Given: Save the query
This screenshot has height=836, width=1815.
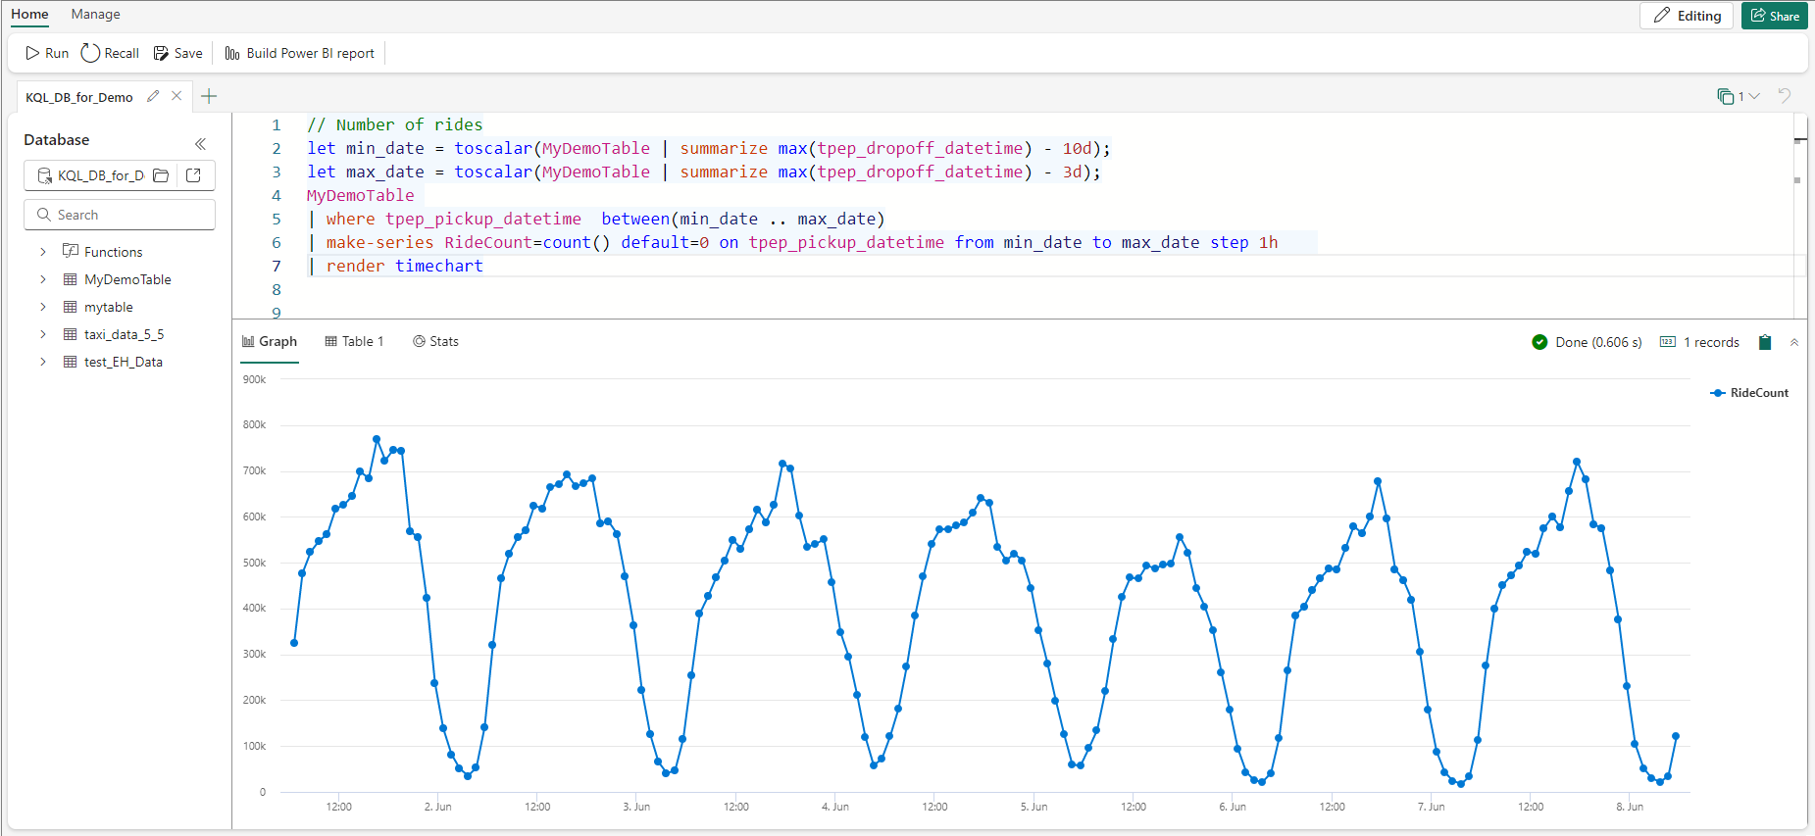Looking at the screenshot, I should (x=177, y=53).
